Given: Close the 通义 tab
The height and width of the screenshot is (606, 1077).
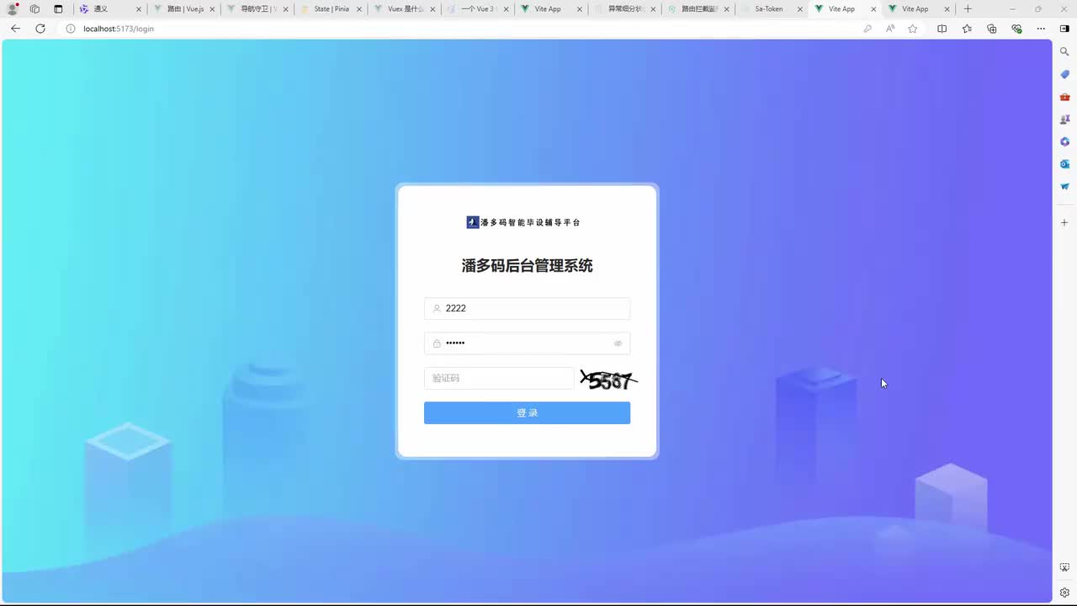Looking at the screenshot, I should click(139, 9).
